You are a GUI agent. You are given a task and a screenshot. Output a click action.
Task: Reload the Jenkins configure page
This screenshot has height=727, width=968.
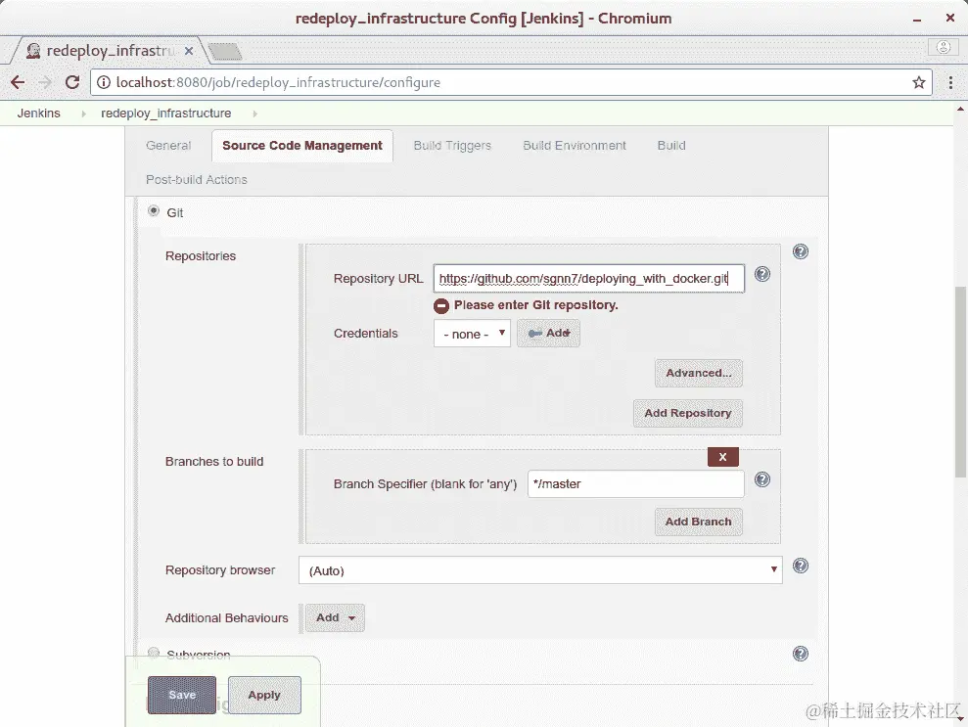pyautogui.click(x=72, y=82)
